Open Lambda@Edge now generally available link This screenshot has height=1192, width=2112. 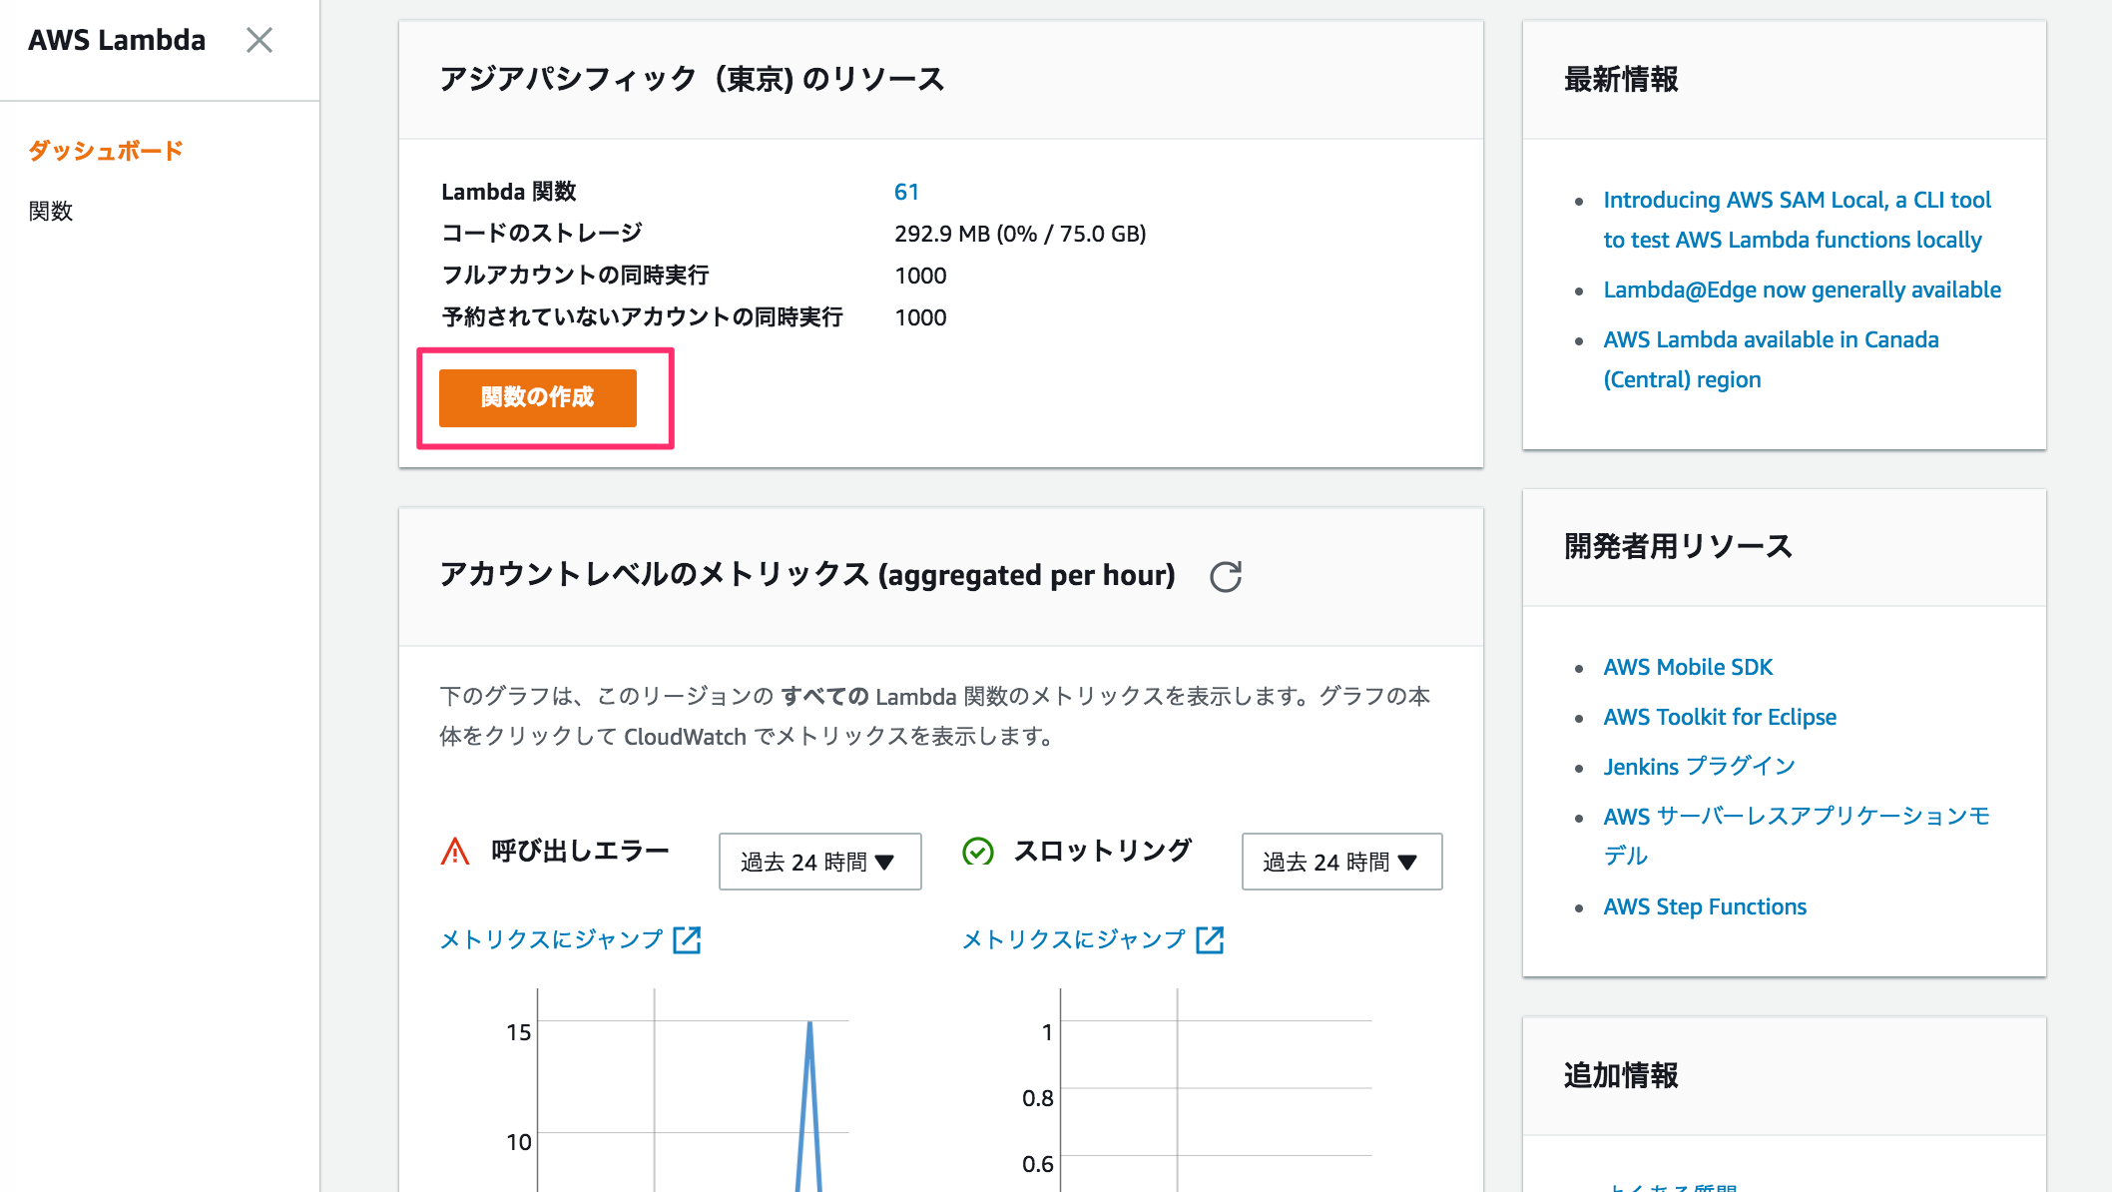point(1802,290)
